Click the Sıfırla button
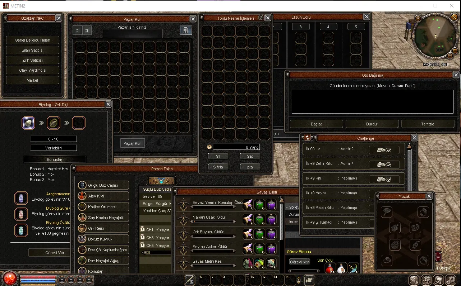This screenshot has height=286, width=461. (218, 167)
